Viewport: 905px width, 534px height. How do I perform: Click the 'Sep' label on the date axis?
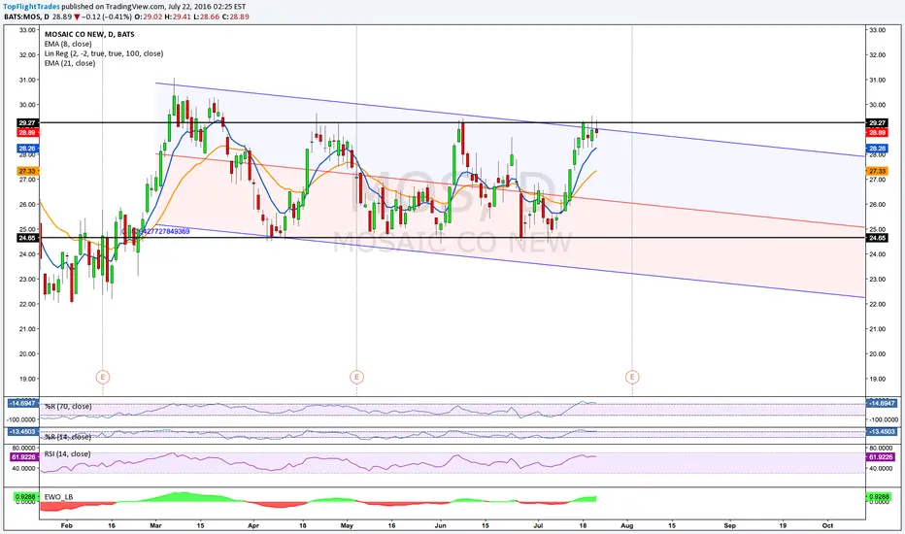click(730, 526)
